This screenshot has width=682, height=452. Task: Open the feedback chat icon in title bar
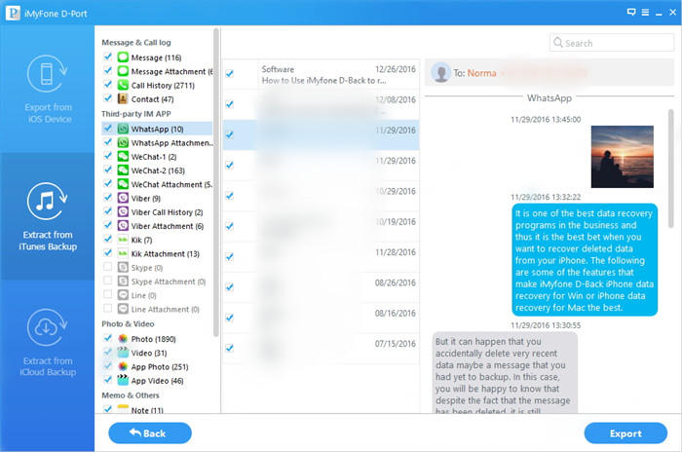coord(631,13)
